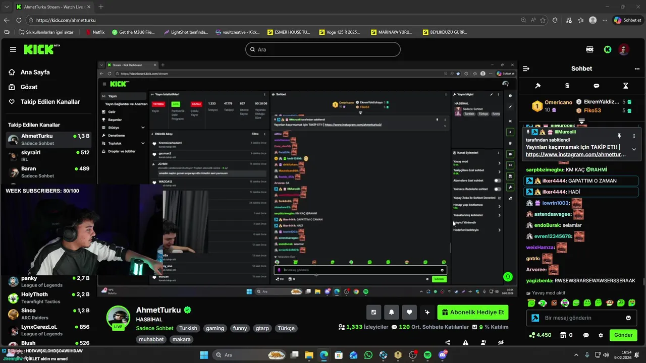Click the Turkish tag
Screen dimensions: 646x363
coord(188,328)
